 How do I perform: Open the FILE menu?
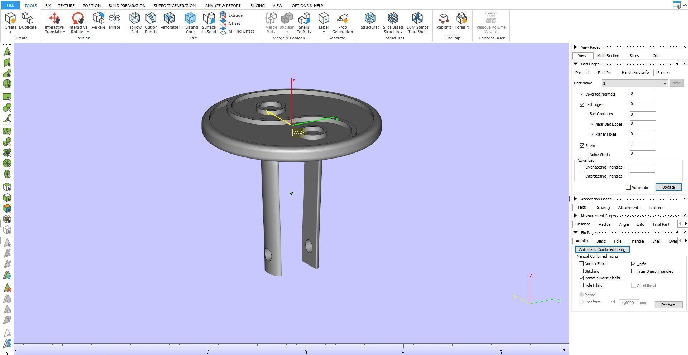pos(10,5)
